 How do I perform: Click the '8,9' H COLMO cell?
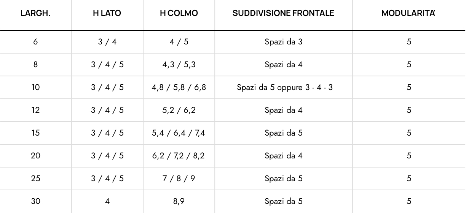point(179,201)
